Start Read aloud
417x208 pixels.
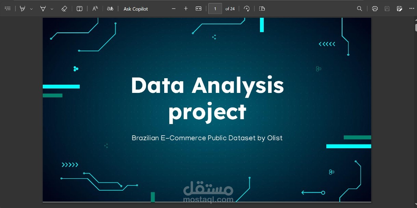pos(95,9)
